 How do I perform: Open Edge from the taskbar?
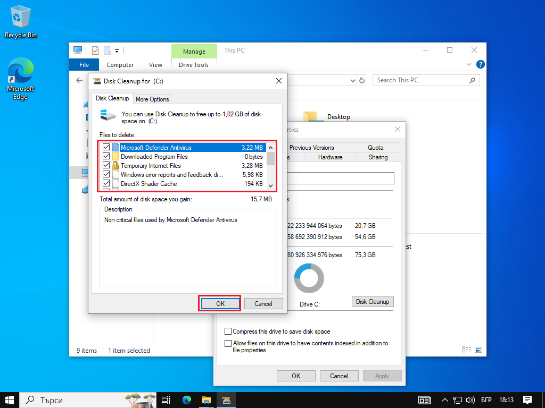pyautogui.click(x=187, y=400)
